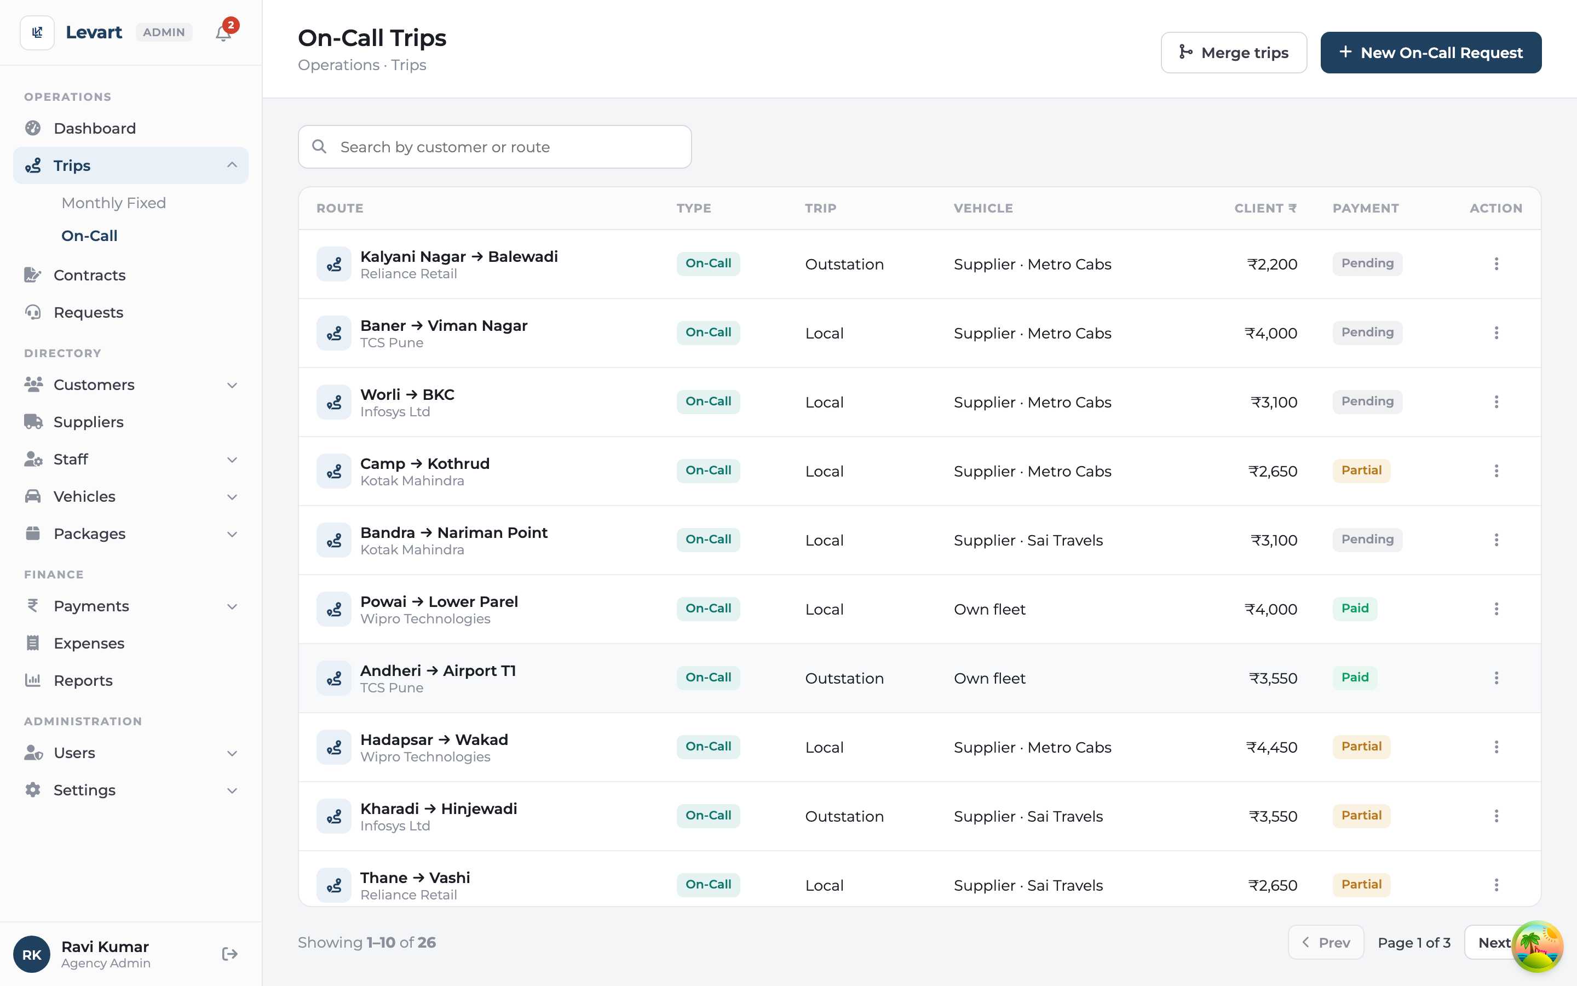This screenshot has height=986, width=1577.
Task: Click into the customer or route search field
Action: click(x=494, y=147)
